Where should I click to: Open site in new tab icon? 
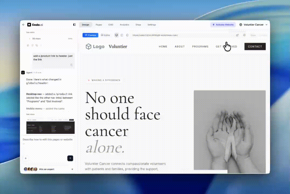pyautogui.click(x=237, y=35)
